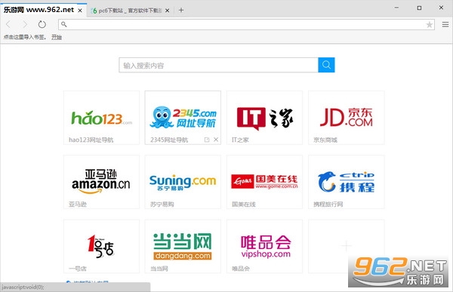The width and height of the screenshot is (453, 292).
Task: Focus the address bar field
Action: tap(246, 25)
